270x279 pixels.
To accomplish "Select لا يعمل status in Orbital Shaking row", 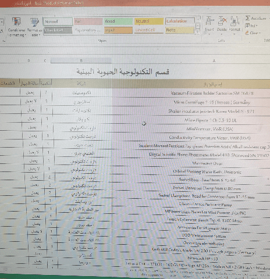I will coord(34,169).
